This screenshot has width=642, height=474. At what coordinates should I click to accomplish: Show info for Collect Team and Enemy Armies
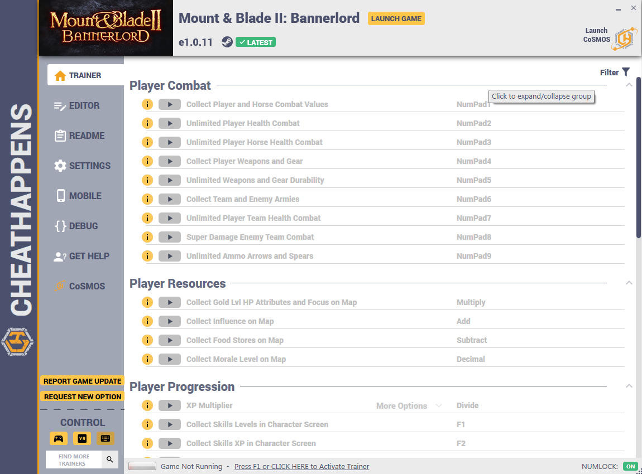[x=147, y=199]
